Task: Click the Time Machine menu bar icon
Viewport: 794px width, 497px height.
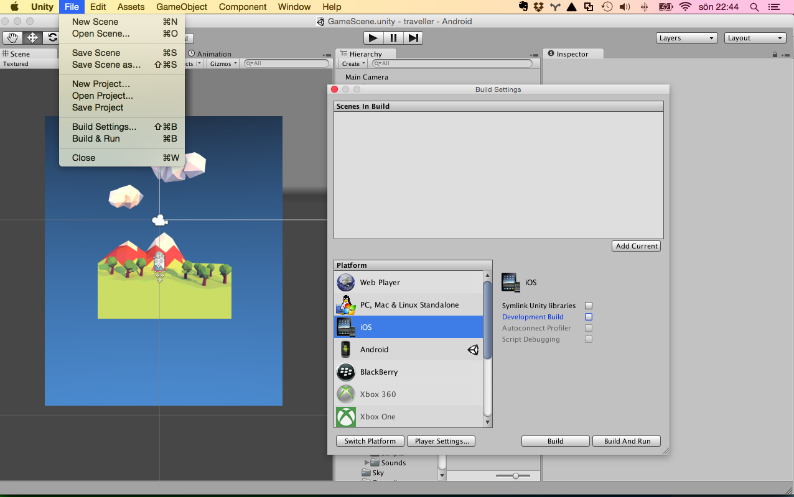Action: point(607,7)
